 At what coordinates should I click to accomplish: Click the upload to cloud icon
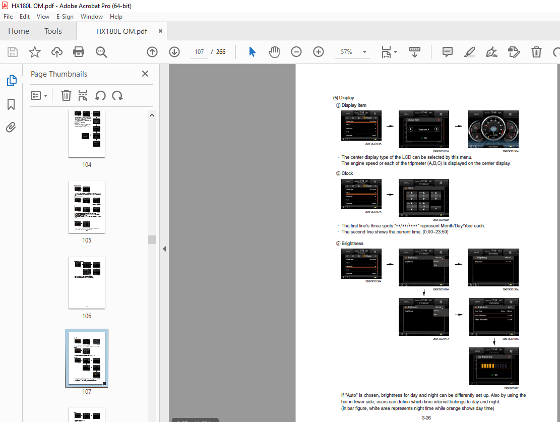(57, 52)
